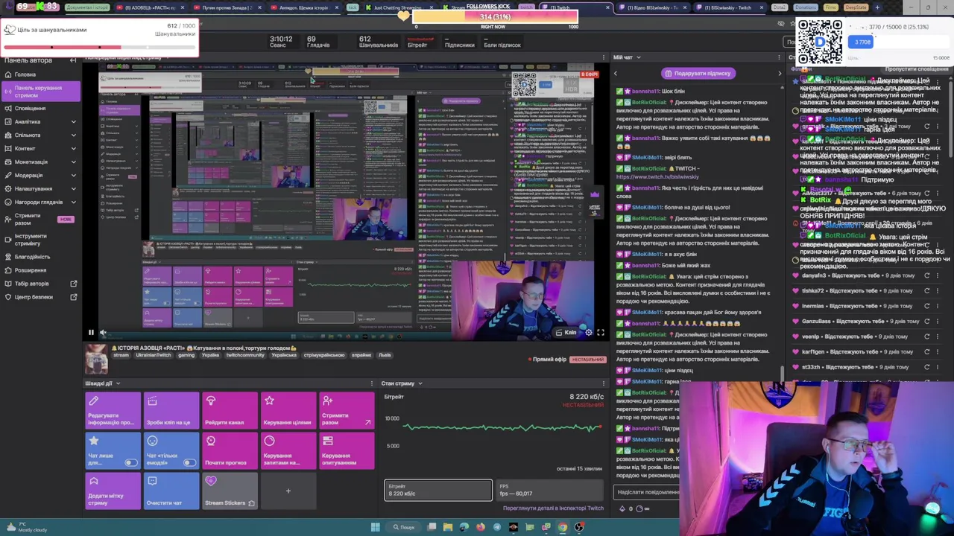
Task: Expand the Монетизація section chevron
Action: tap(73, 162)
